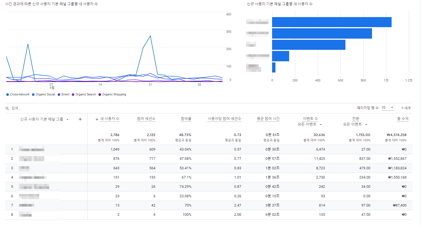Sort by the 평균 참여 시간 column header
The height and width of the screenshot is (225, 421).
[268, 119]
